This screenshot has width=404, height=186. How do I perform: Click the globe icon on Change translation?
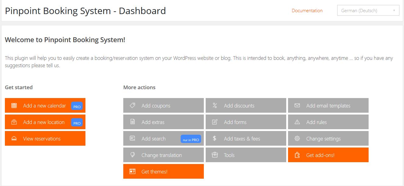(132, 155)
